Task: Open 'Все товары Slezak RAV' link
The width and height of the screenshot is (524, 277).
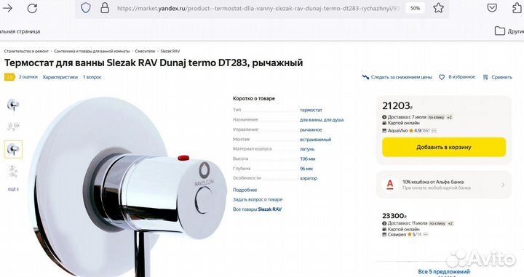Action: point(258,209)
